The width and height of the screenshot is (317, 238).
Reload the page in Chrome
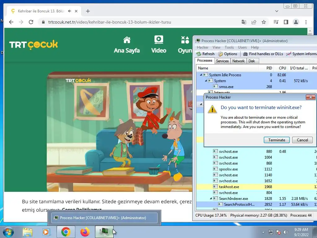[x=31, y=22]
